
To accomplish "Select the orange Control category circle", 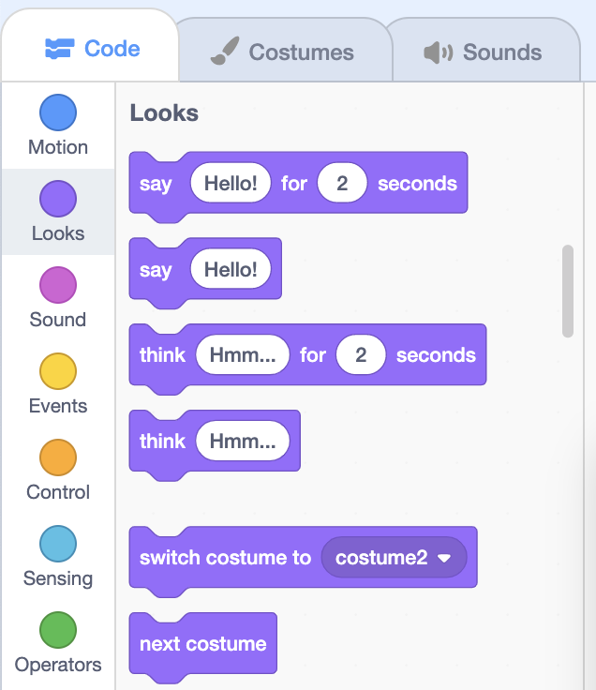I will (x=58, y=457).
